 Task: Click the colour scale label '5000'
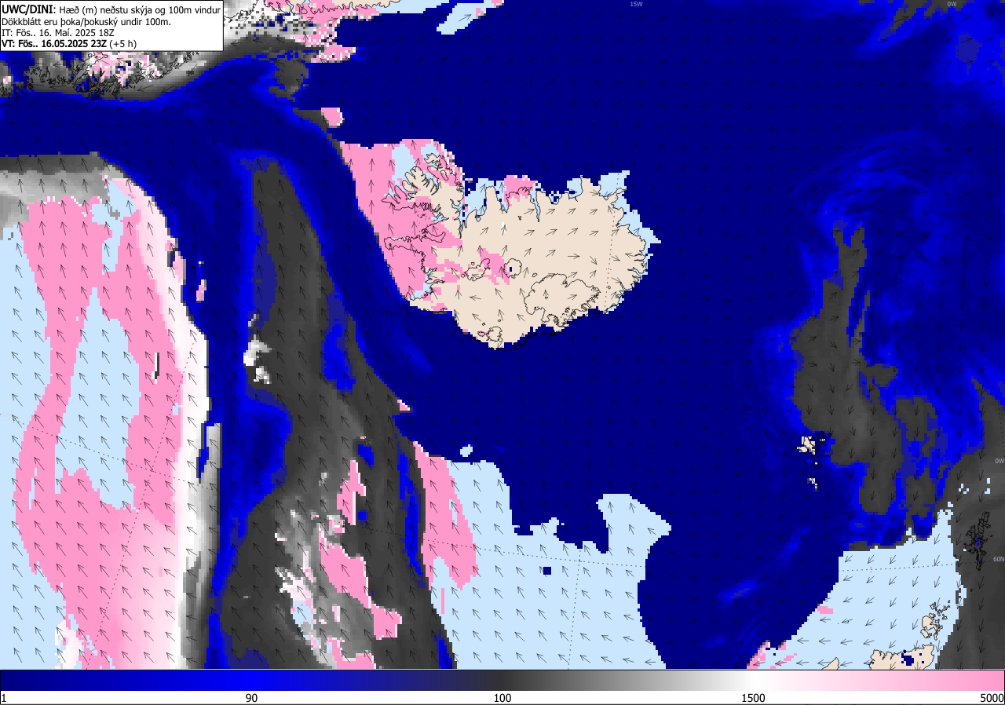point(992,698)
